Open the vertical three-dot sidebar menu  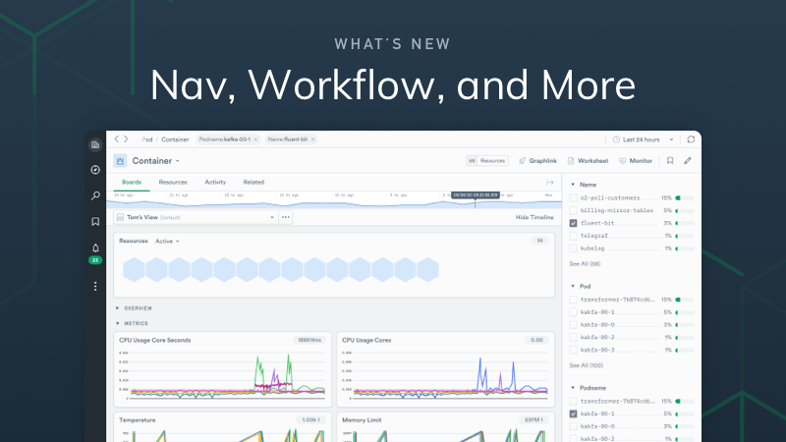pyautogui.click(x=95, y=286)
